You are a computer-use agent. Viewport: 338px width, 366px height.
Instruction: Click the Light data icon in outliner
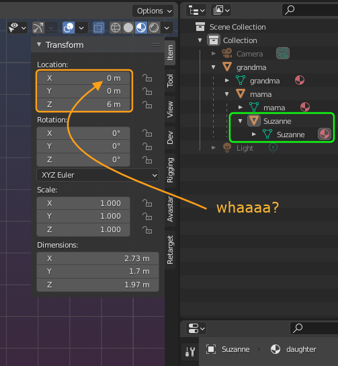coord(273,148)
